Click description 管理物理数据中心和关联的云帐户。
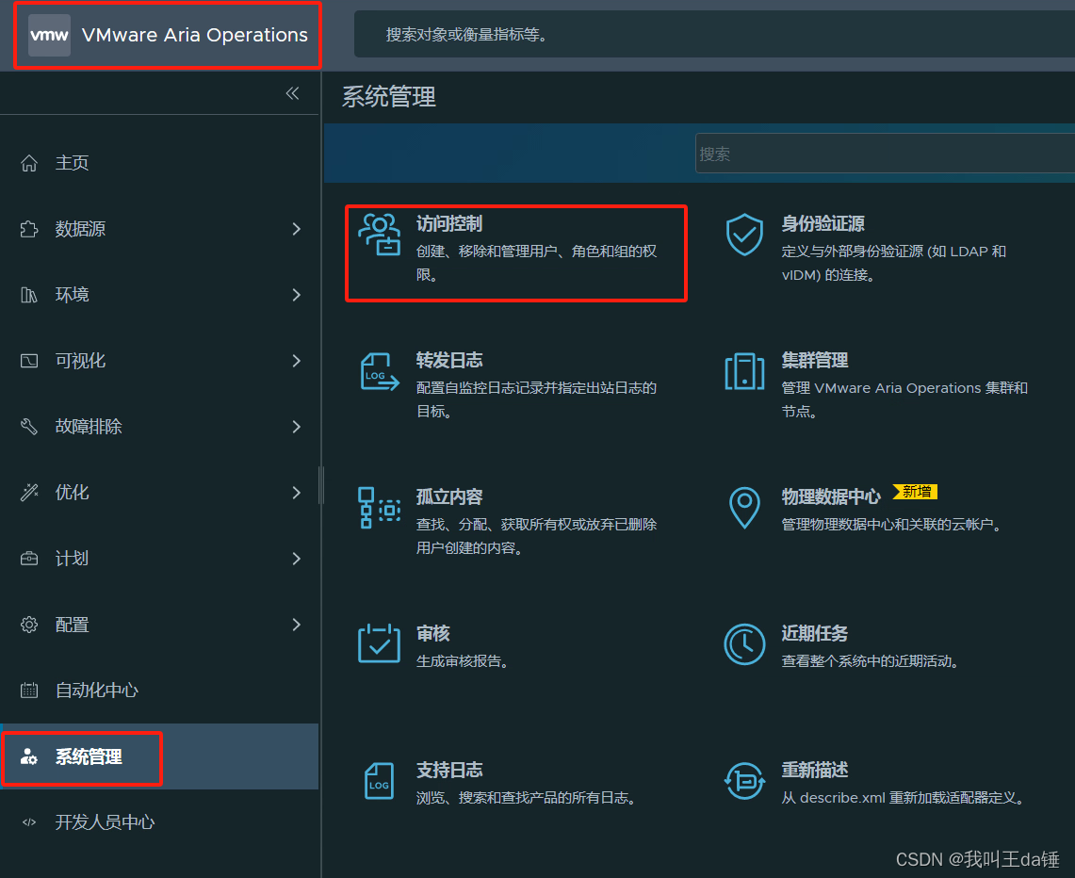Screen dimensions: 1075x878 (891, 525)
